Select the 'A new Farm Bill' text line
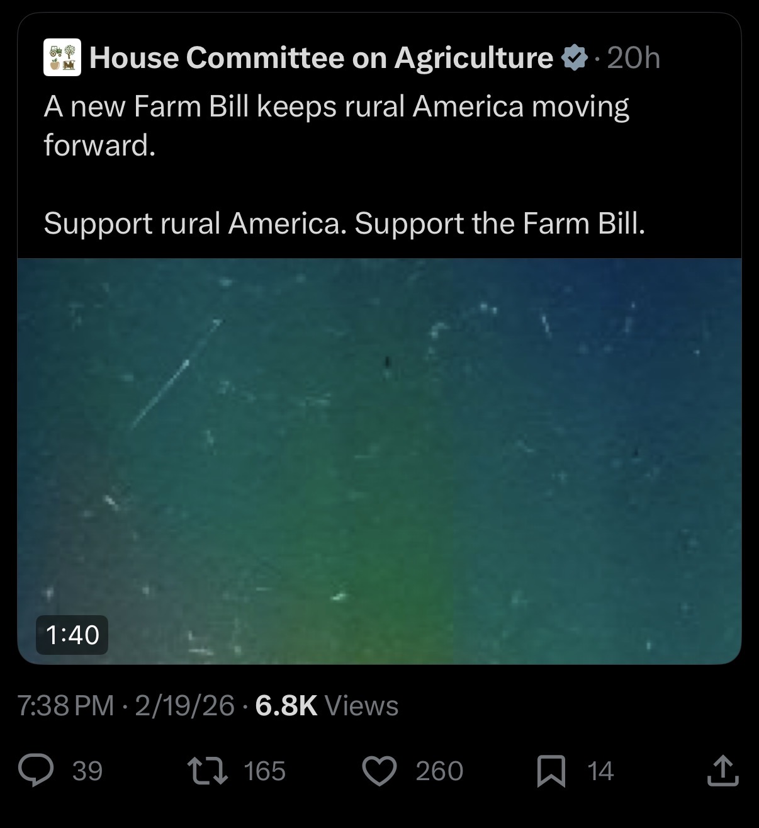 pyautogui.click(x=336, y=106)
